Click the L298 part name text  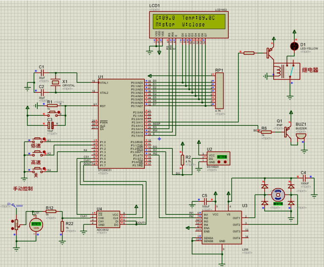coord(245,250)
